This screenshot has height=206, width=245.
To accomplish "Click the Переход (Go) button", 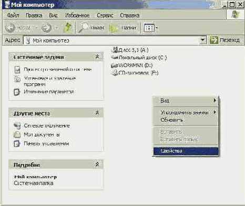I will tap(224, 40).
